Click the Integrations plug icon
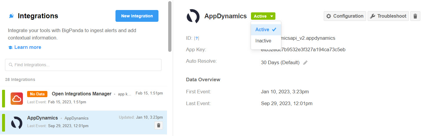The image size is (428, 136). click(11, 16)
